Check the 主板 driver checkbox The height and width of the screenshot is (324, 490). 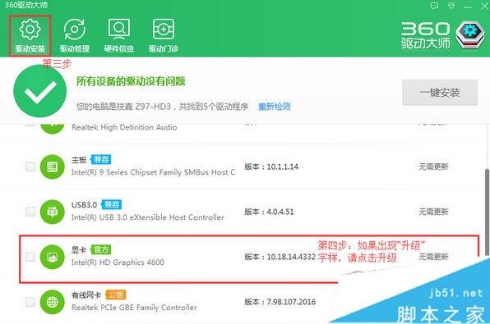pyautogui.click(x=30, y=167)
